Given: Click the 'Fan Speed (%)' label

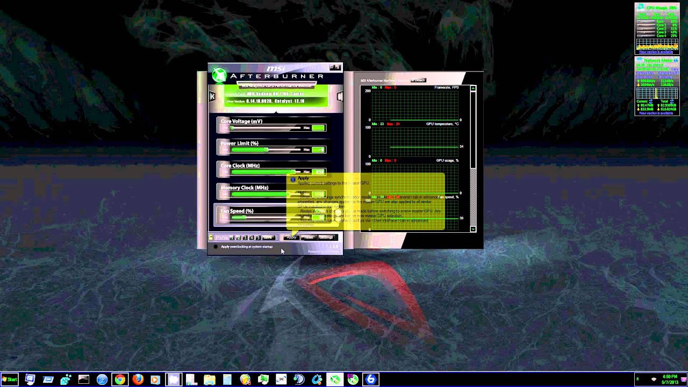Looking at the screenshot, I should pos(237,211).
